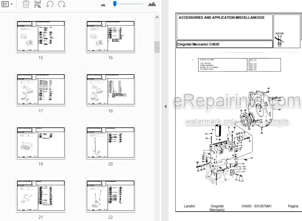The height and width of the screenshot is (221, 302).
Task: Click the thumbnail panel scrollbar thumb
Action: pyautogui.click(x=157, y=47)
